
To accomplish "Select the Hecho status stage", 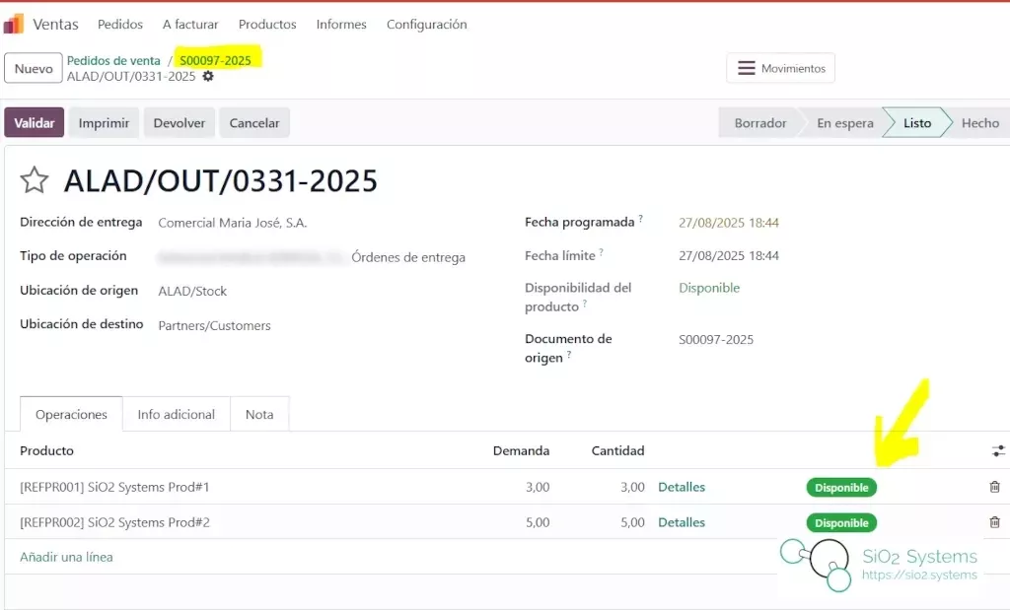I will pos(979,123).
